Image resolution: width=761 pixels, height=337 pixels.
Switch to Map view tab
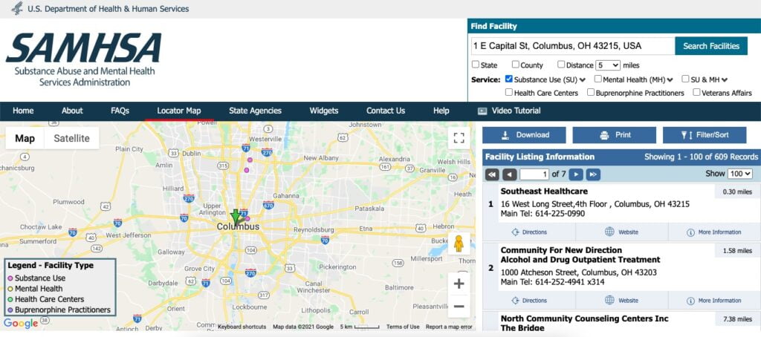[x=25, y=138]
